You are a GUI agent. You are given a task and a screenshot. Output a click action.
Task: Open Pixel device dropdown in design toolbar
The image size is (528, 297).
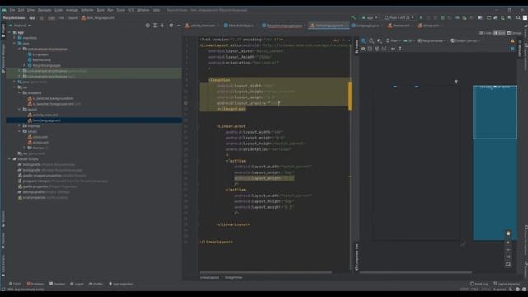[393, 40]
